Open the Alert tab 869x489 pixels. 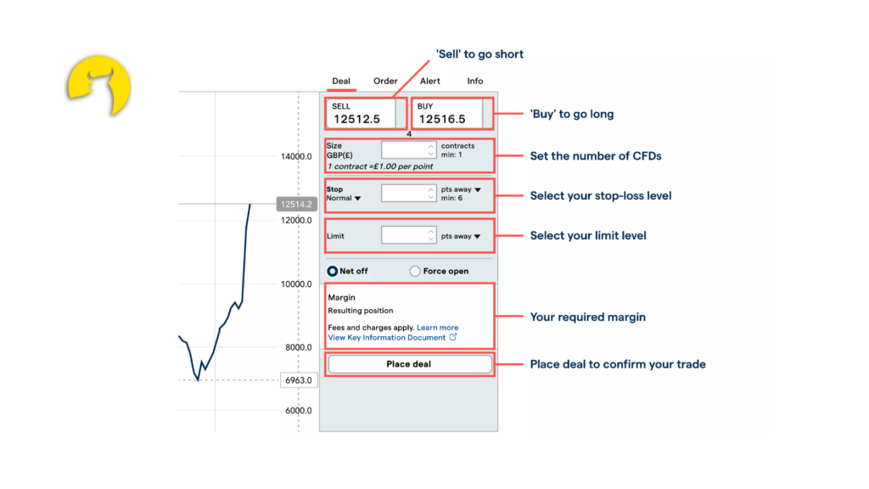[430, 81]
